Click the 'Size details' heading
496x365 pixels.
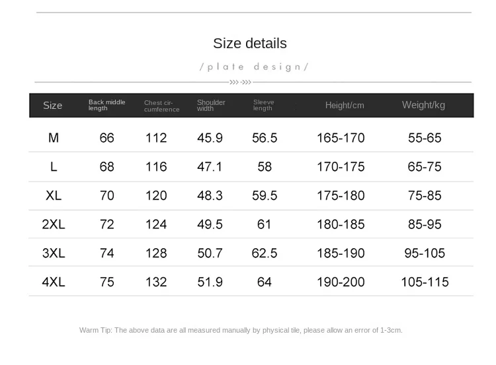[x=249, y=44]
